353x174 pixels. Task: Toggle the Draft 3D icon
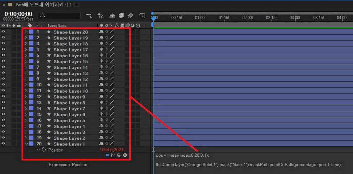(x=101, y=15)
